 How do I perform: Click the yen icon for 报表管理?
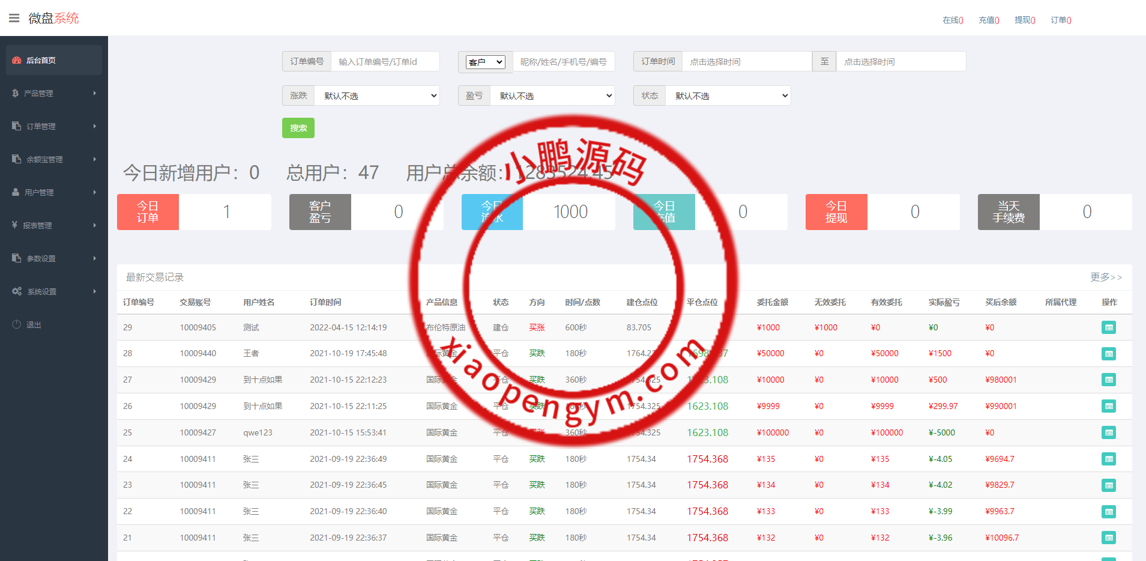pyautogui.click(x=15, y=225)
